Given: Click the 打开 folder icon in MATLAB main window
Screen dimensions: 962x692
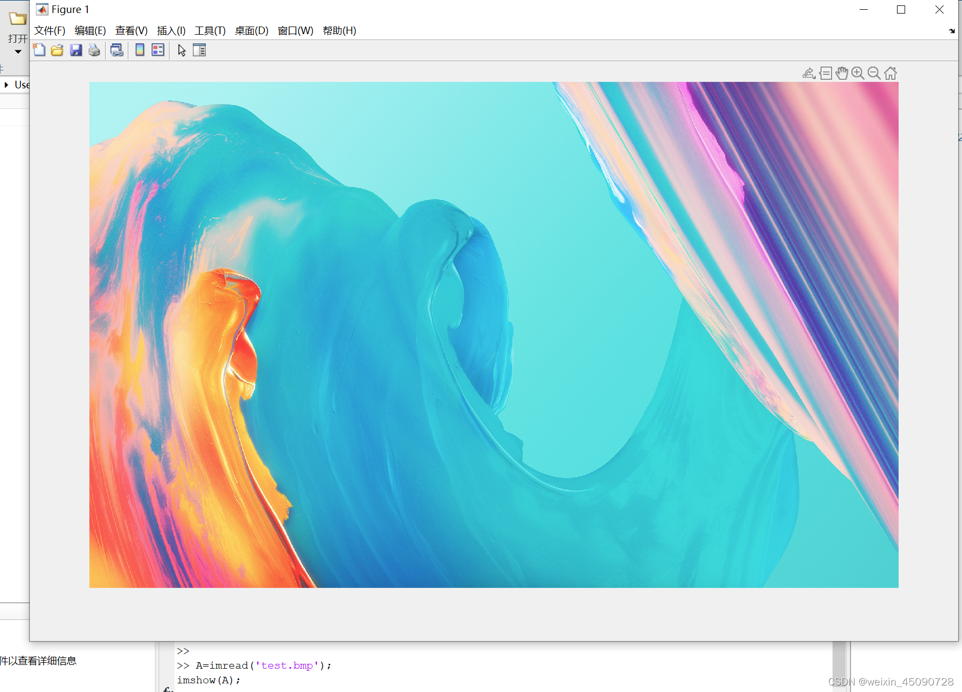Looking at the screenshot, I should pyautogui.click(x=17, y=19).
